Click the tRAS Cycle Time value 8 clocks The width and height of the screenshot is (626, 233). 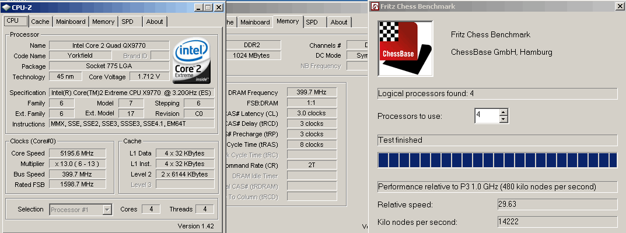pos(312,144)
